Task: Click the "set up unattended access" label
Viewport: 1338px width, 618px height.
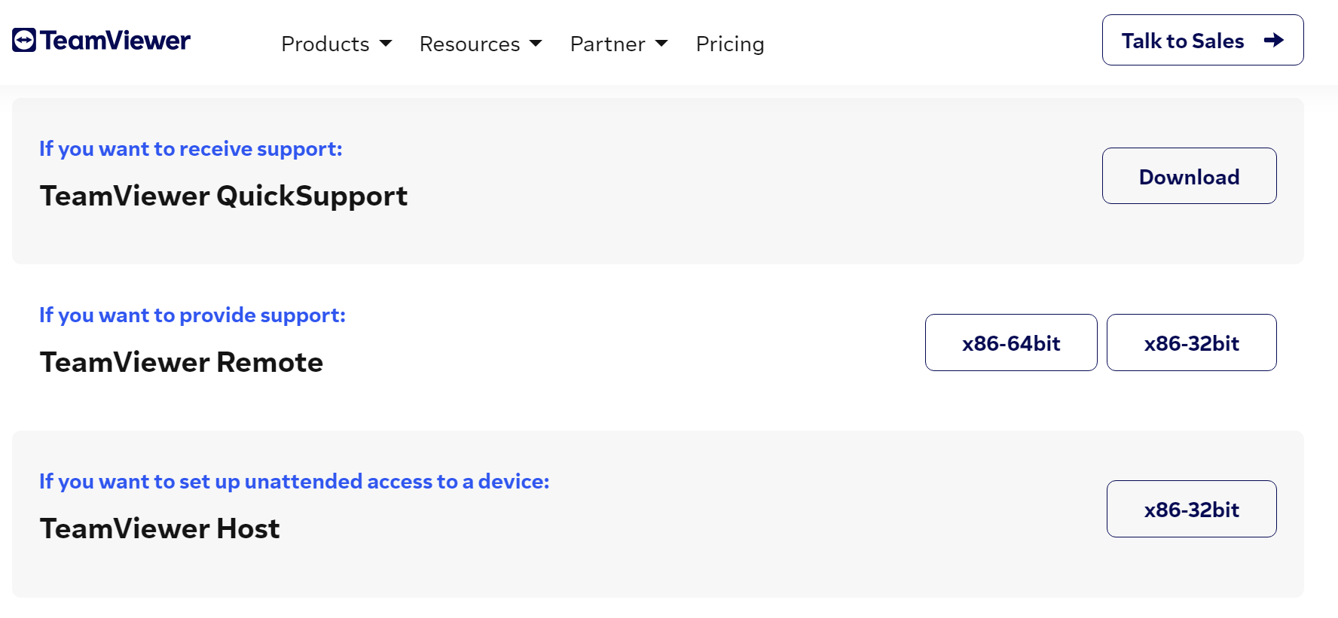Action: tap(294, 482)
